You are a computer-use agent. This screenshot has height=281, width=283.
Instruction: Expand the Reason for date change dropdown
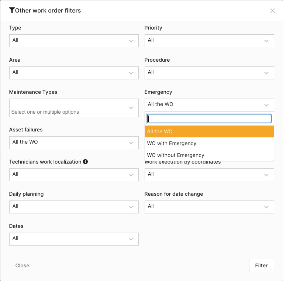pos(209,206)
